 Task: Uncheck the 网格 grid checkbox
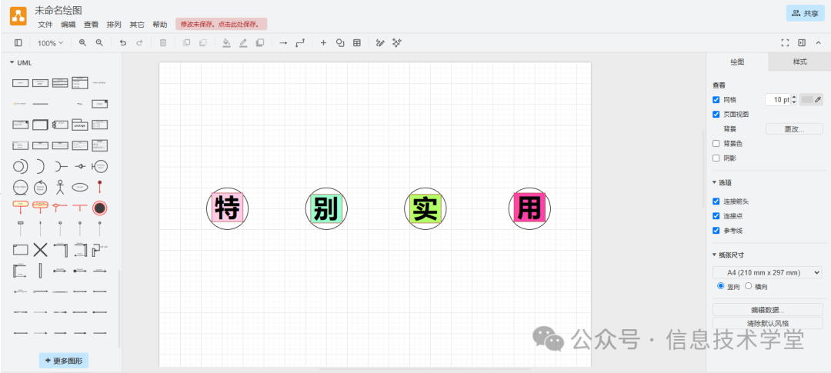(716, 100)
